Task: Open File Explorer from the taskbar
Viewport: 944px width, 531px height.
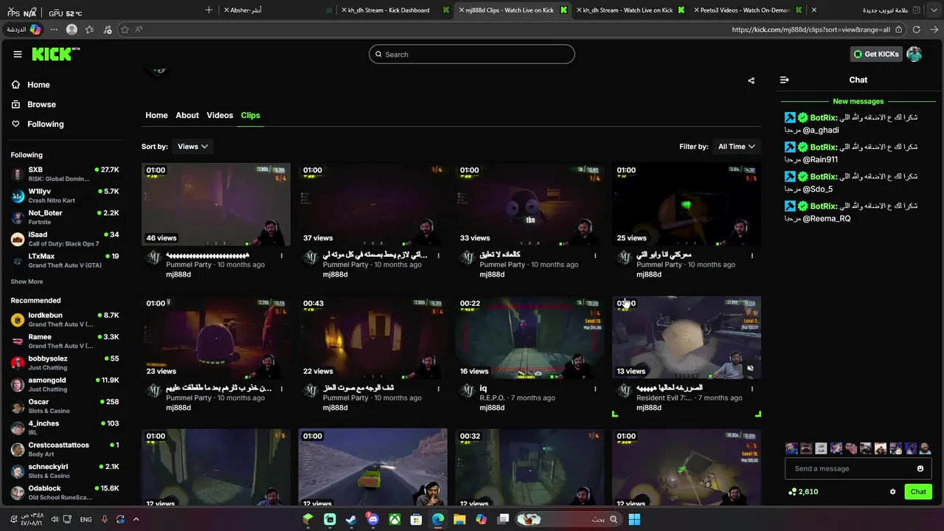Action: pyautogui.click(x=459, y=519)
